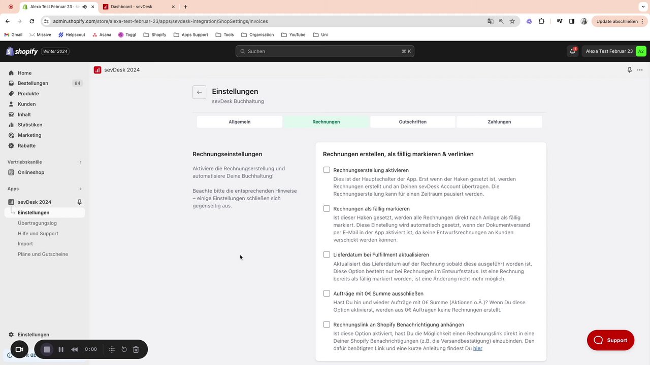Check Rechnungslink an Shopify Benachrichtigung anhängen
Screen dimensions: 650x365
[x=327, y=324]
